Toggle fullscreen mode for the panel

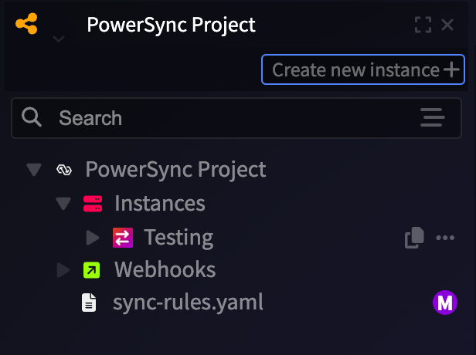(x=423, y=25)
